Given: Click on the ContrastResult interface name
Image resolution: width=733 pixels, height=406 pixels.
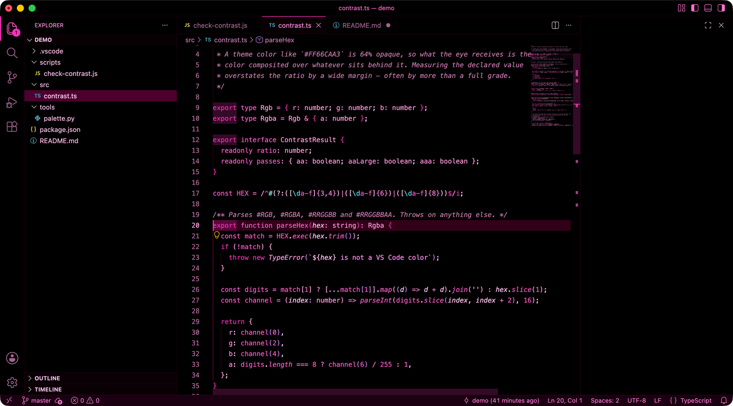Looking at the screenshot, I should [308, 140].
